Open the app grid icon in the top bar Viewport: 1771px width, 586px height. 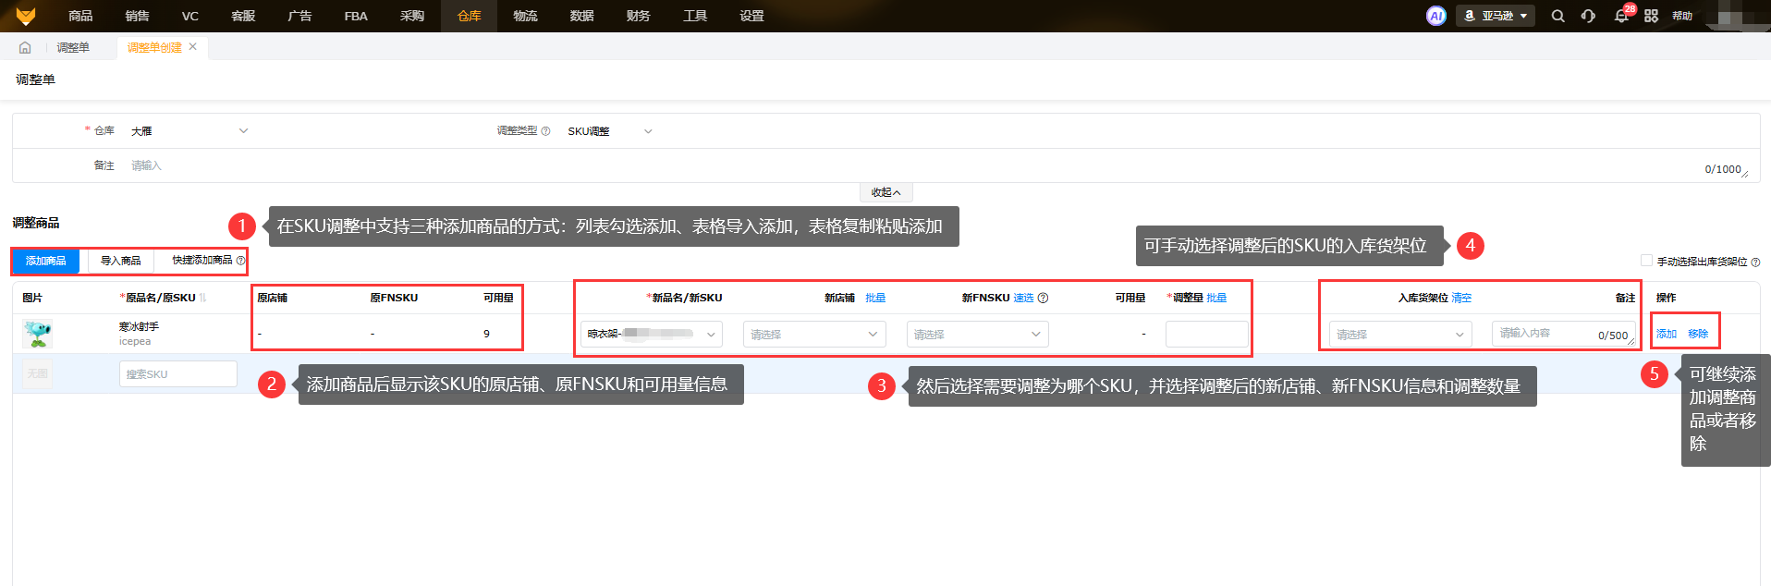[x=1651, y=16]
